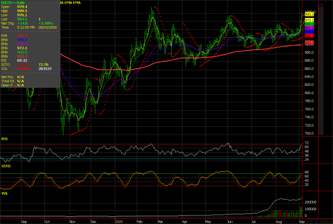
Task: Click the blue dash icon beside Sep
Action: pyautogui.click(x=319, y=221)
